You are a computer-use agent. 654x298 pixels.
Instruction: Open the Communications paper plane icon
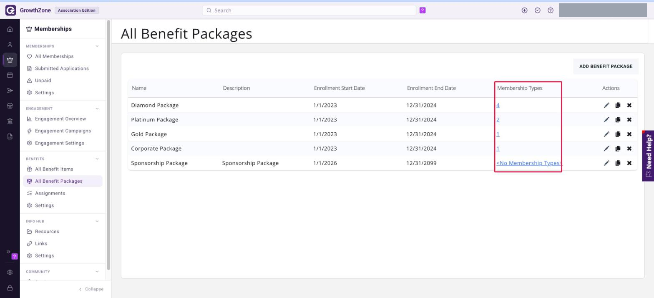(10, 91)
